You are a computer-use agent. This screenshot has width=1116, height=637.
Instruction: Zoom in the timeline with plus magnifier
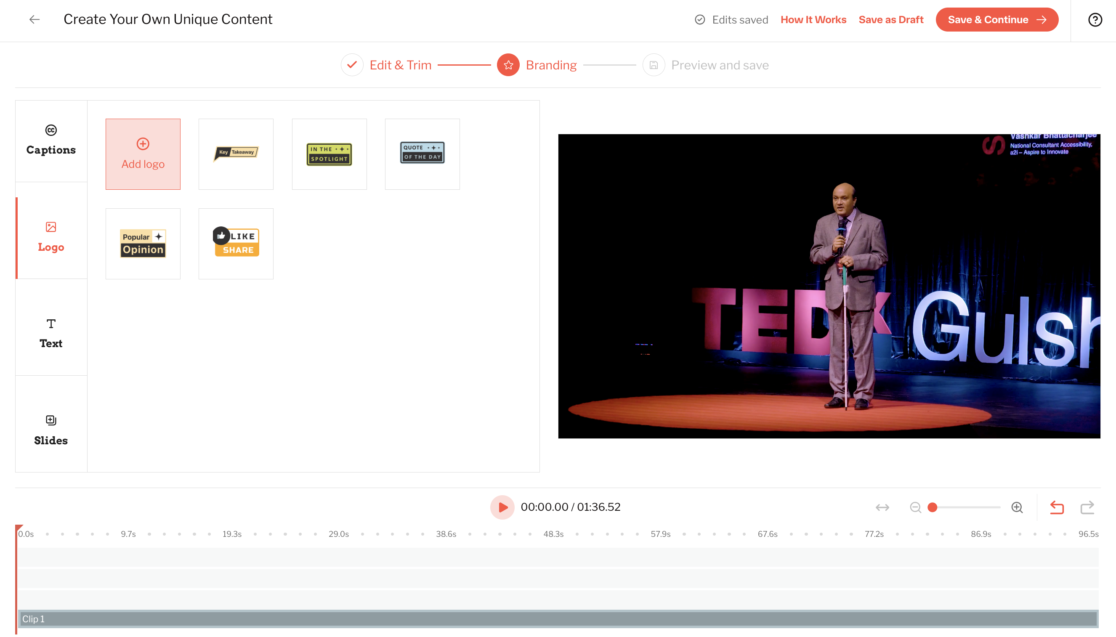(1017, 507)
